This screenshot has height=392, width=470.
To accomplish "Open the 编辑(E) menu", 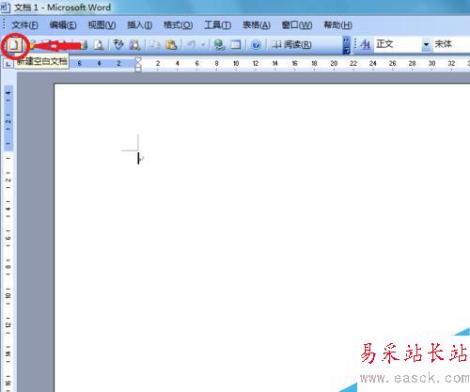I will [x=63, y=25].
